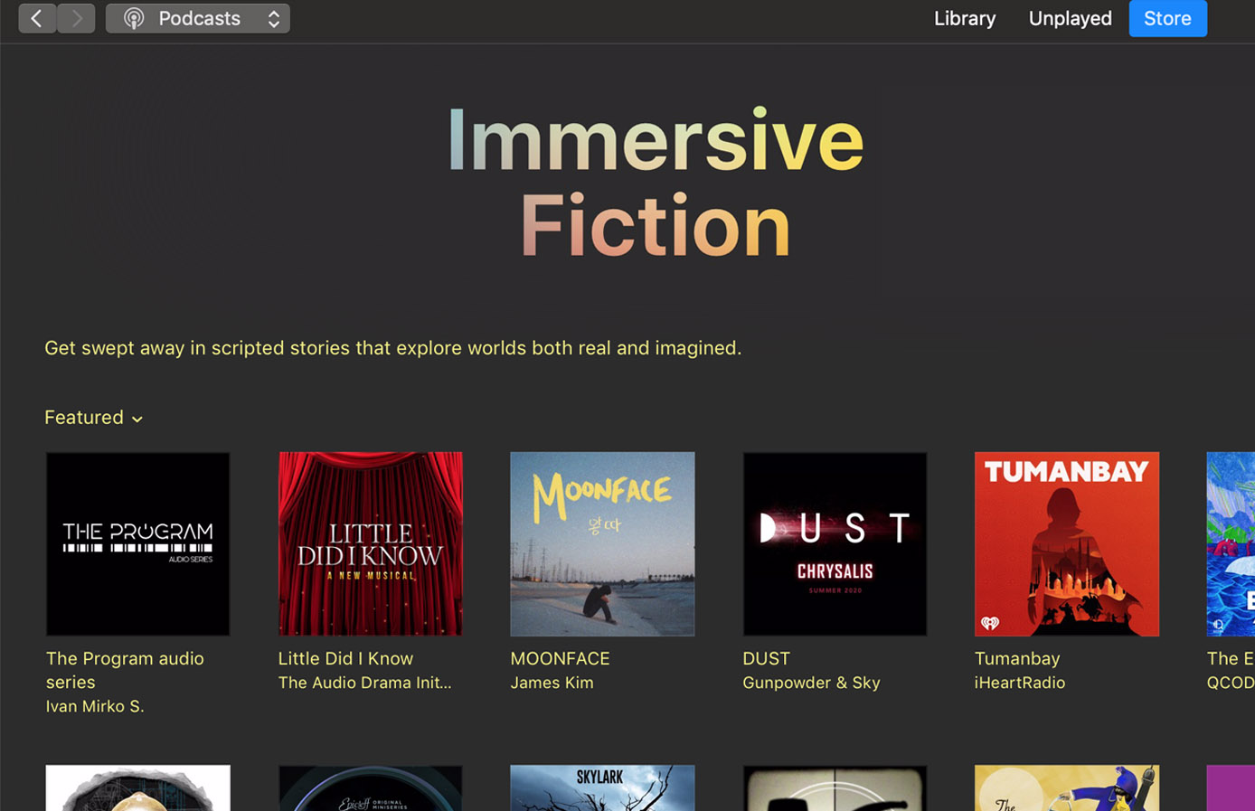This screenshot has height=811, width=1255.
Task: Open the Tumanbay podcast artwork
Action: (1067, 543)
